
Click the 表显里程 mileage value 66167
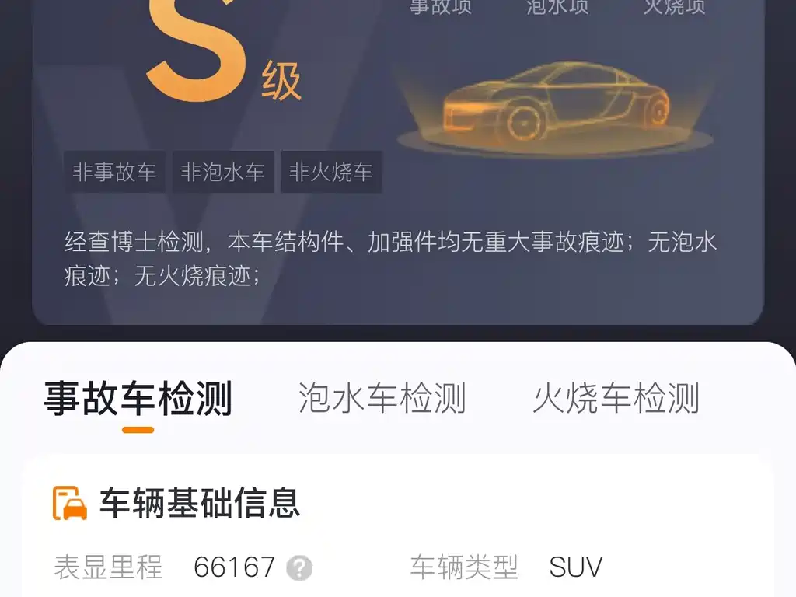pos(235,567)
